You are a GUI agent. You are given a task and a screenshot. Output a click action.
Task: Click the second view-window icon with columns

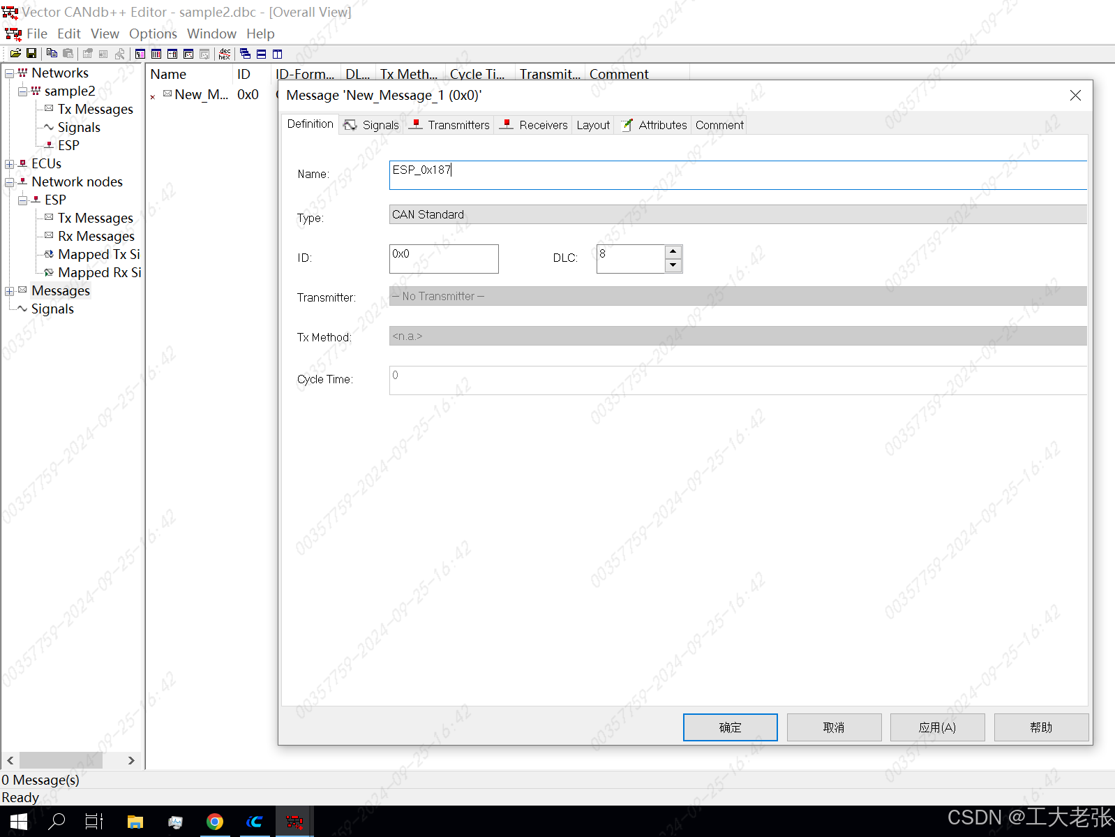(x=156, y=54)
